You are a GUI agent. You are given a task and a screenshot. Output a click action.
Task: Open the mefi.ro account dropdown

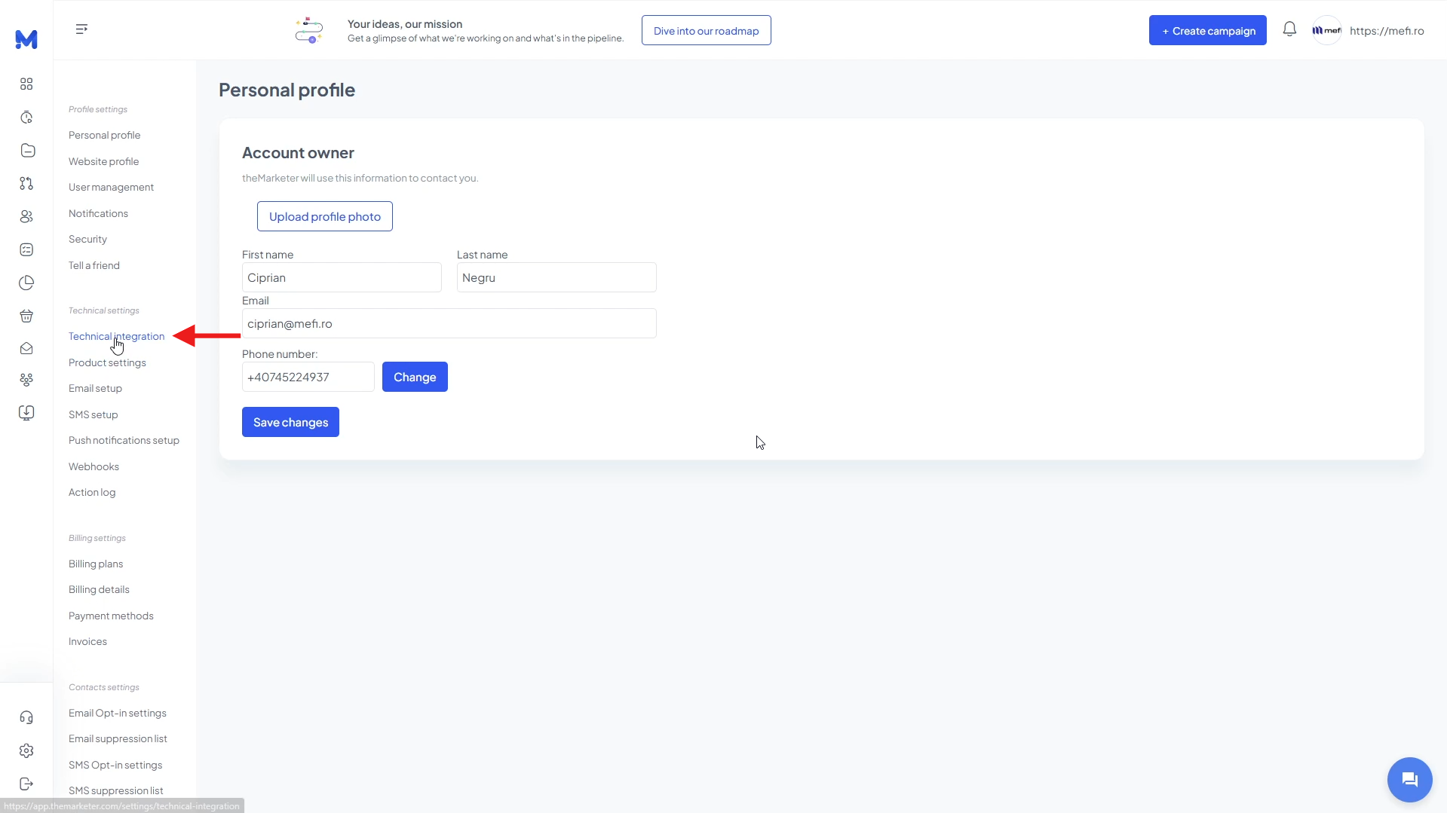coord(1368,30)
